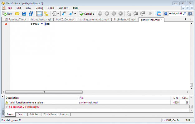Click the blue gear settings icon

click(x=166, y=13)
